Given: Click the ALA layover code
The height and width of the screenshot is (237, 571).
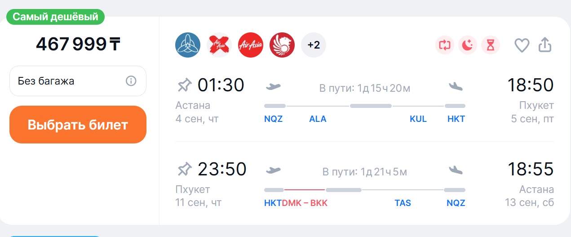Looking at the screenshot, I should [318, 119].
